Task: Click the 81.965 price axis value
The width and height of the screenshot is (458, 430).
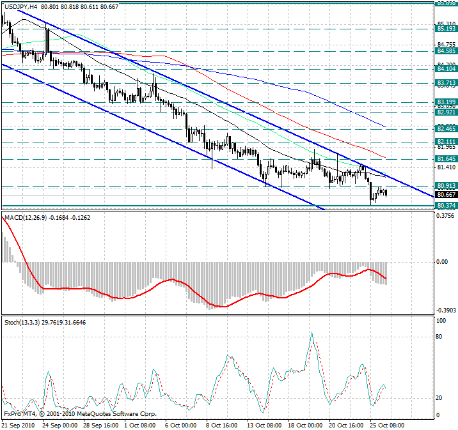Action: pos(446,147)
